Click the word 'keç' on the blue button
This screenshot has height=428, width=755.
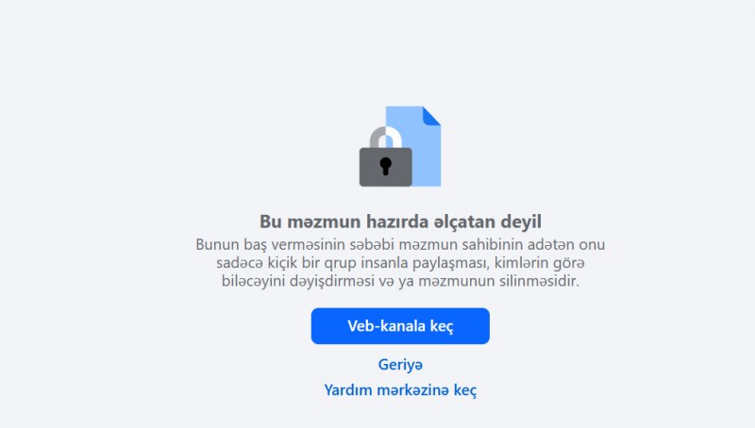442,327
